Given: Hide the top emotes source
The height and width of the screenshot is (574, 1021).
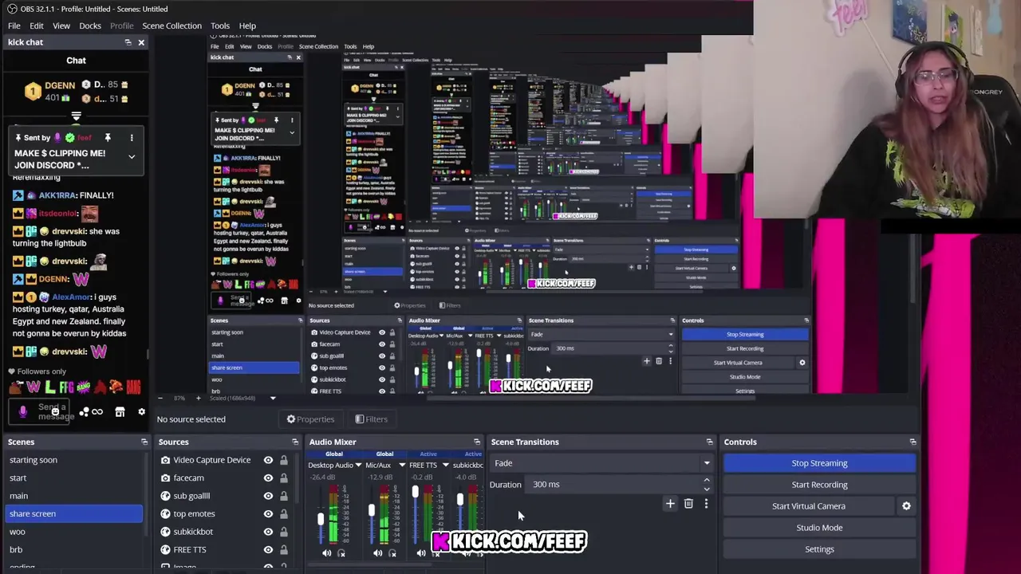Looking at the screenshot, I should point(268,514).
